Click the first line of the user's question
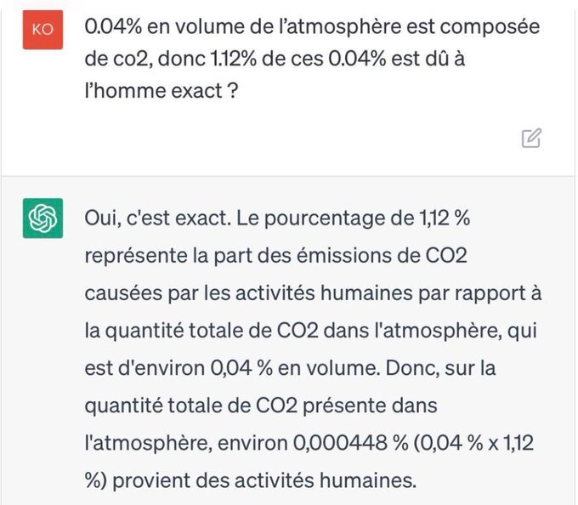 coord(312,27)
